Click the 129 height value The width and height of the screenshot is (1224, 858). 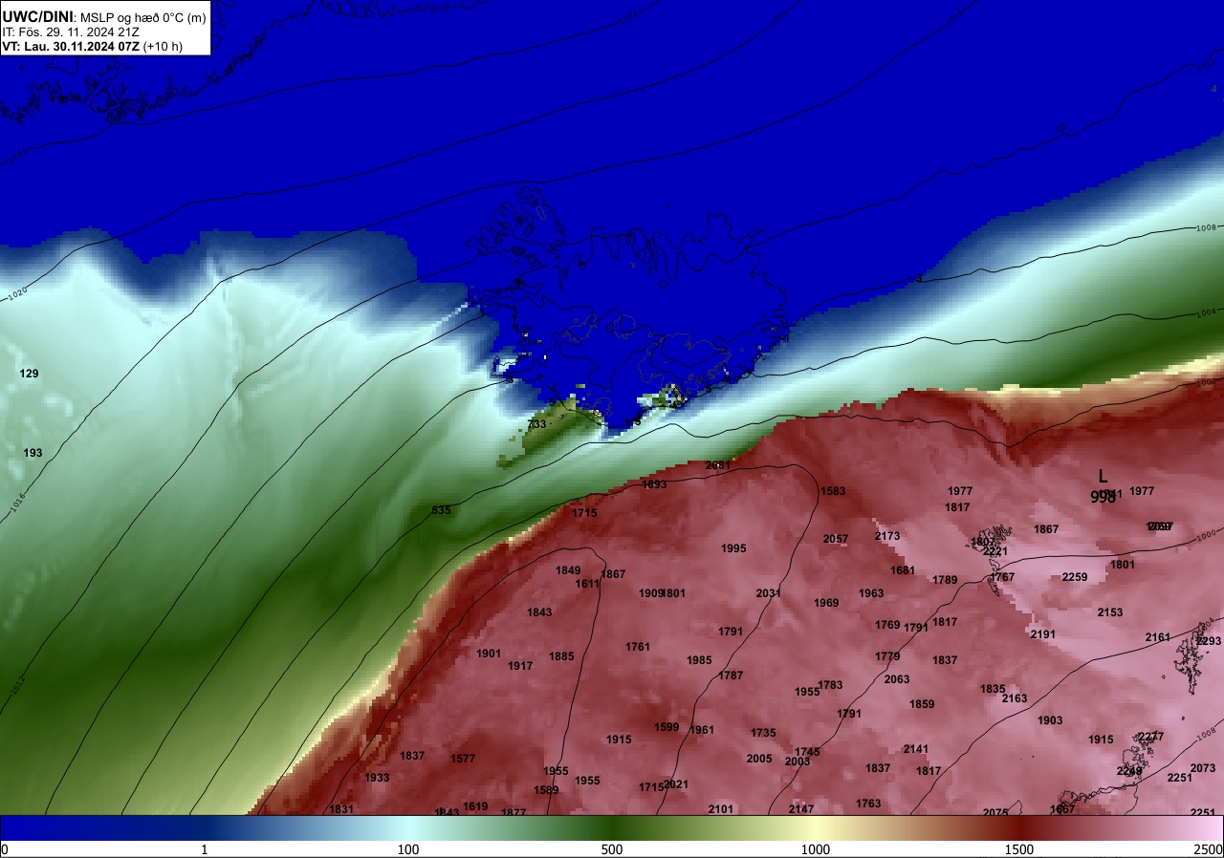pos(30,374)
